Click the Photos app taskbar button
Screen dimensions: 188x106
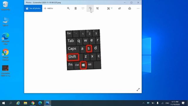click(48, 103)
